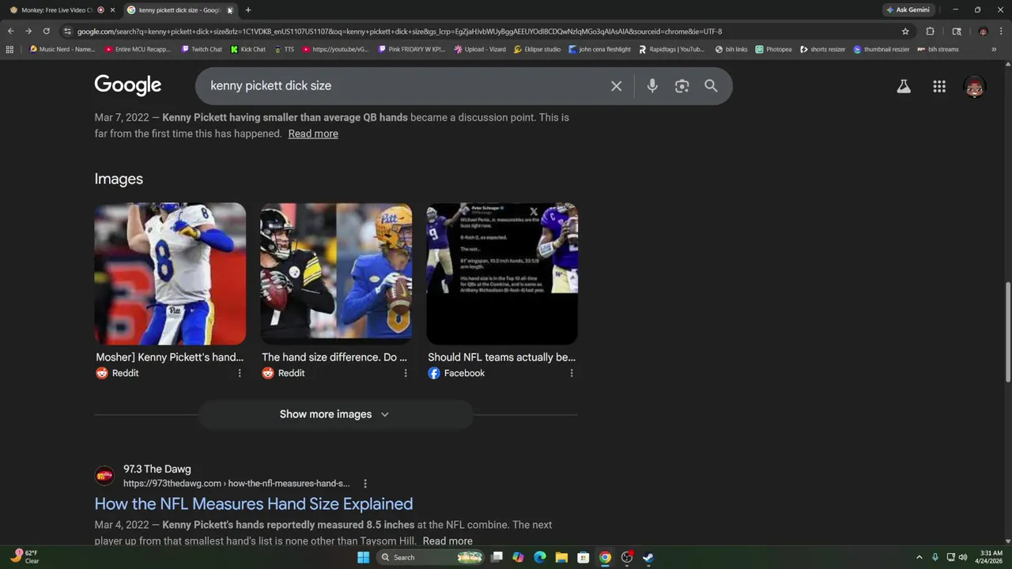This screenshot has height=569, width=1012.
Task: Open bih streams bookmark
Action: point(938,49)
